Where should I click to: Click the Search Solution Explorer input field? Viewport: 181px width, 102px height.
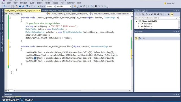click(x=156, y=18)
